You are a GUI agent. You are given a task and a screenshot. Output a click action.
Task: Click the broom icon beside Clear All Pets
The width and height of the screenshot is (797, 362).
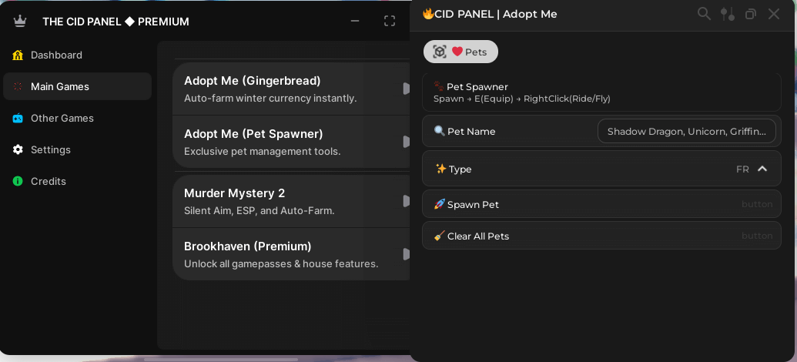point(440,236)
